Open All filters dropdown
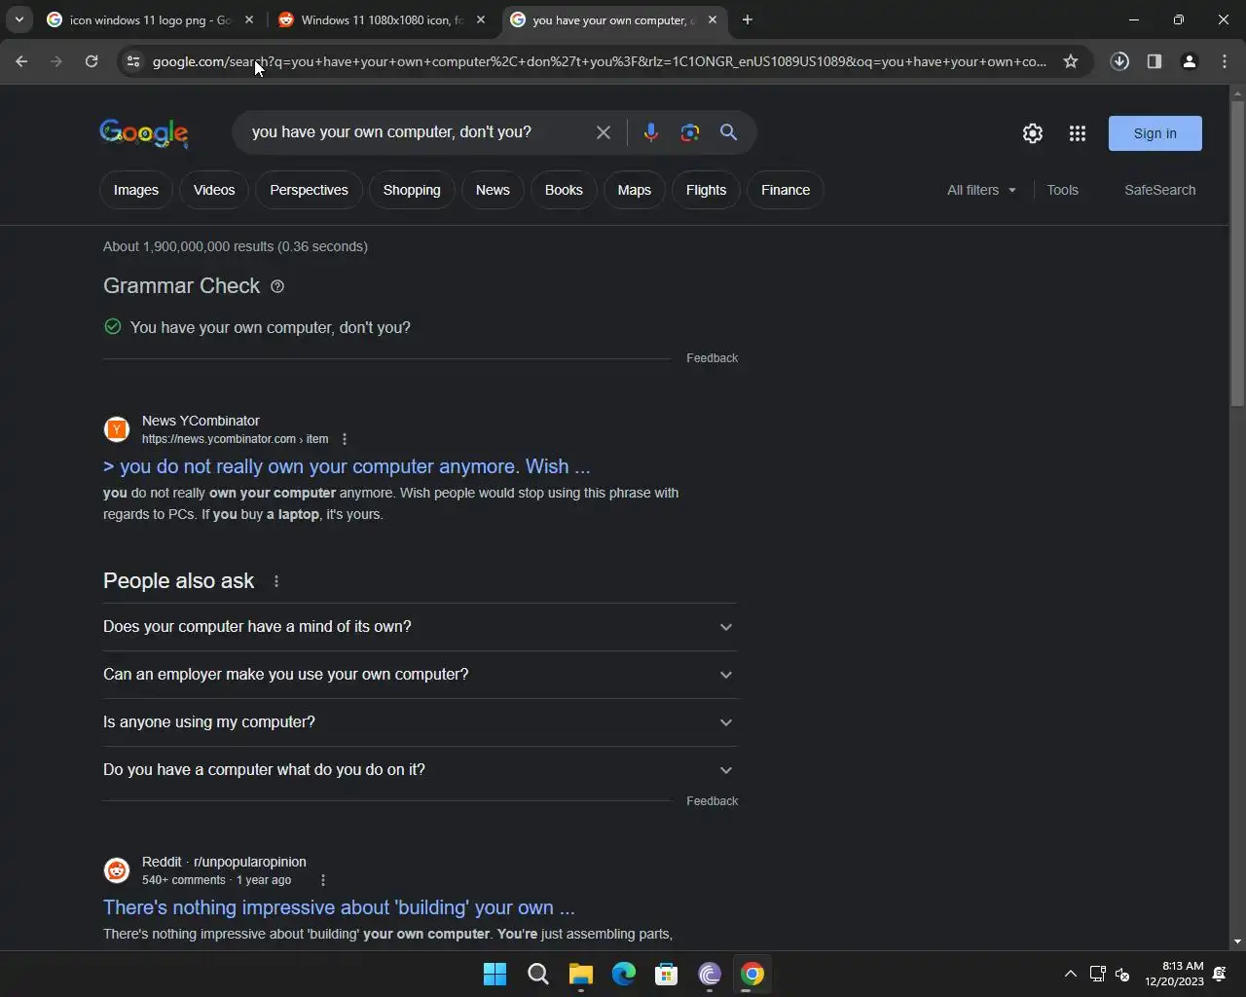1246x997 pixels. [981, 190]
